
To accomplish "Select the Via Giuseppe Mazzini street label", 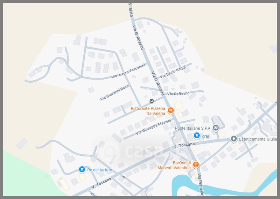I will pyautogui.click(x=153, y=127).
